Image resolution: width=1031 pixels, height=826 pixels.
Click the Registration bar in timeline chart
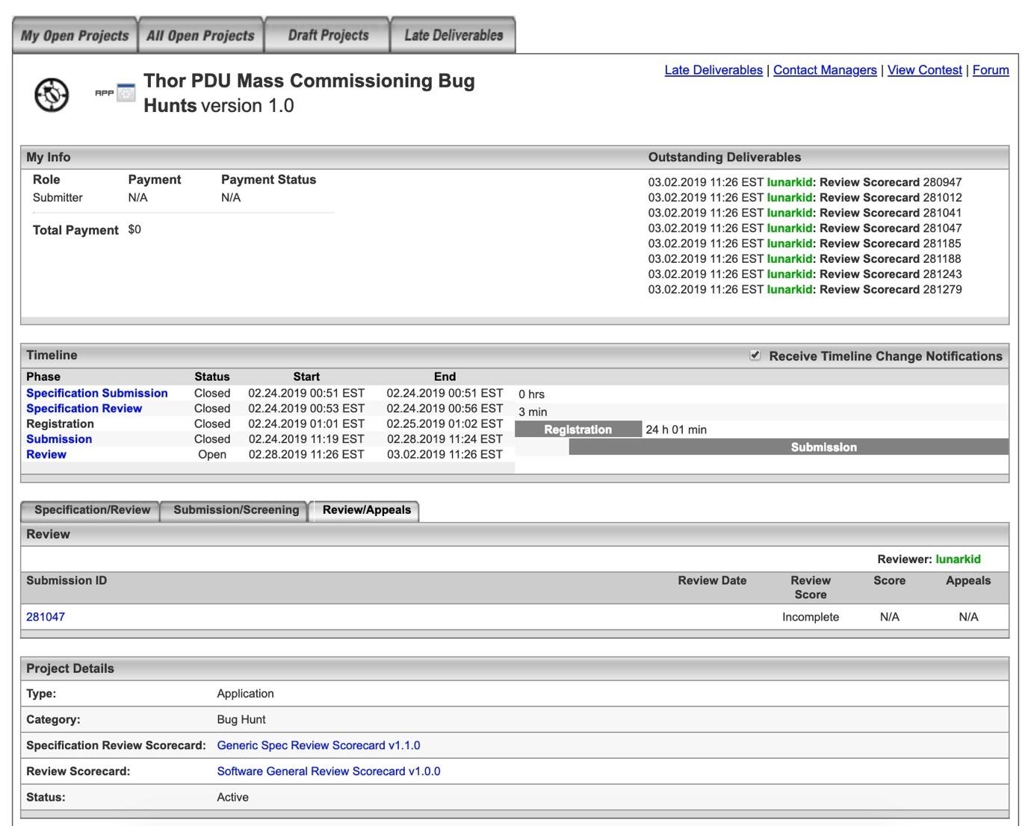[x=578, y=429]
